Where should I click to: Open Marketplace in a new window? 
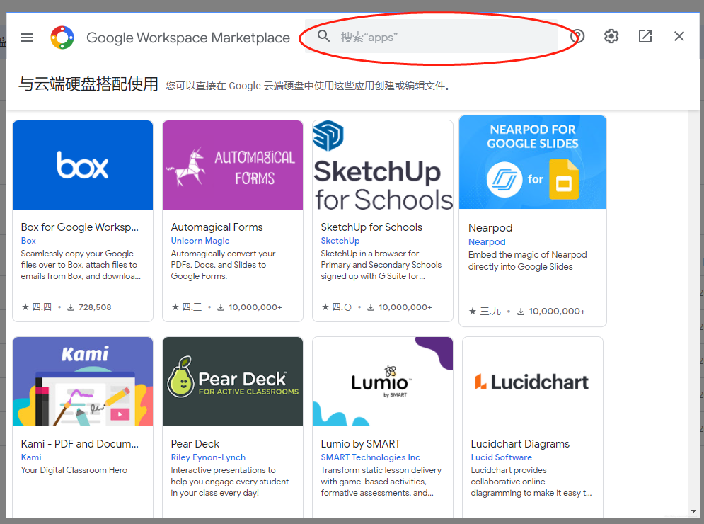click(645, 36)
